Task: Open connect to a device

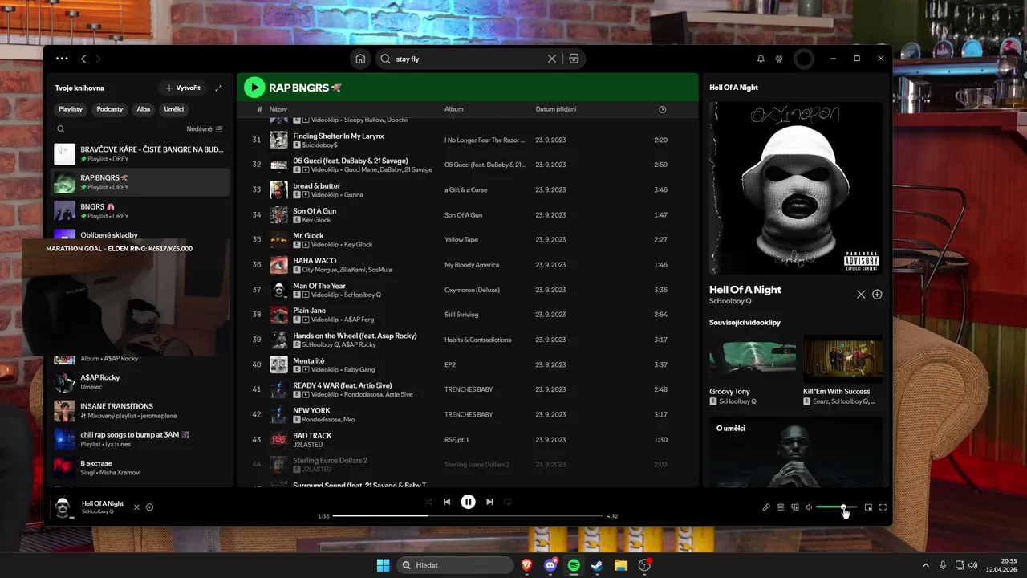Action: (795, 507)
